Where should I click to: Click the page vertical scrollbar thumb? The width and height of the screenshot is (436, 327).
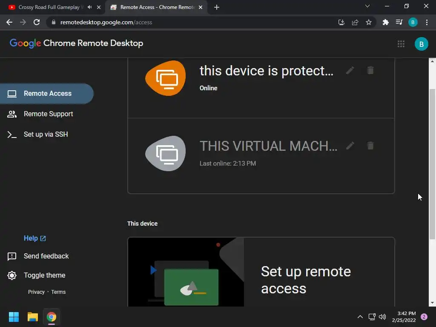432,164
